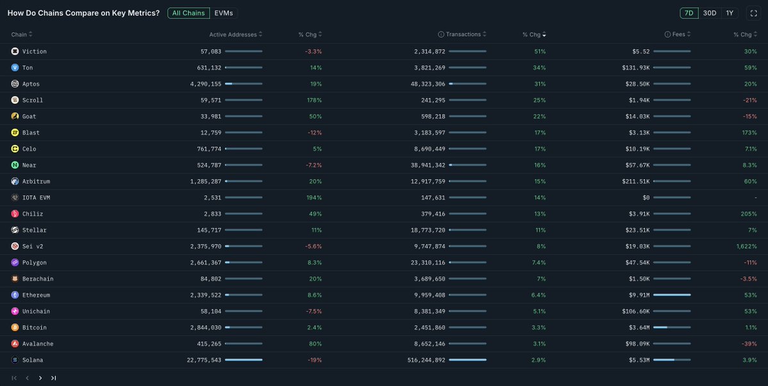The height and width of the screenshot is (386, 768).
Task: Click the Polygon chain logo icon
Action: point(15,262)
